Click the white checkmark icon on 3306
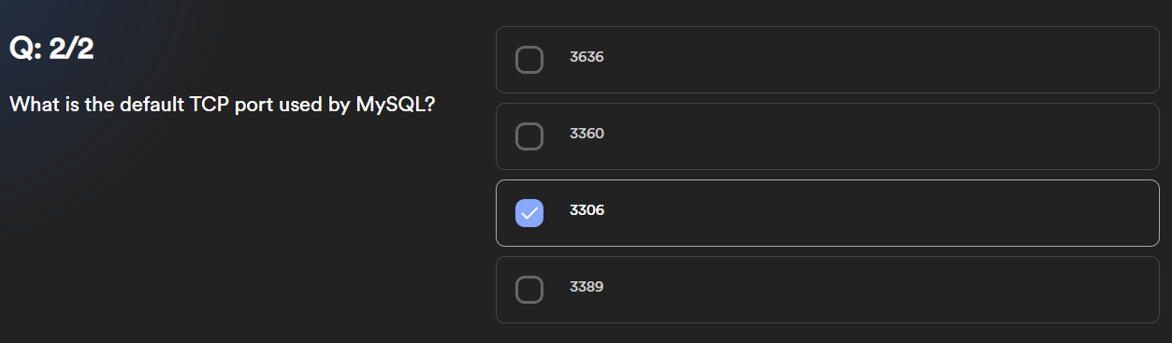This screenshot has height=343, width=1172. (529, 213)
